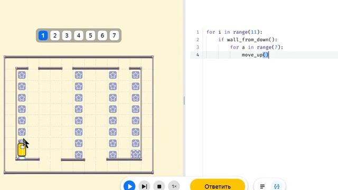Image resolution: width=338 pixels, height=190 pixels.
Task: Change the 1x playback speed
Action: point(174,186)
